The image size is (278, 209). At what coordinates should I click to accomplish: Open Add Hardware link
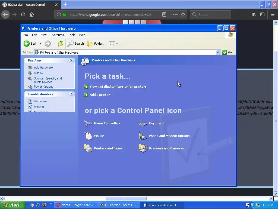point(43,67)
